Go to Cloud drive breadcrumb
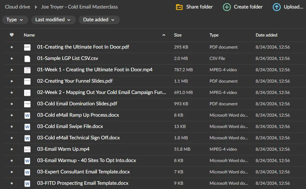 pyautogui.click(x=18, y=7)
